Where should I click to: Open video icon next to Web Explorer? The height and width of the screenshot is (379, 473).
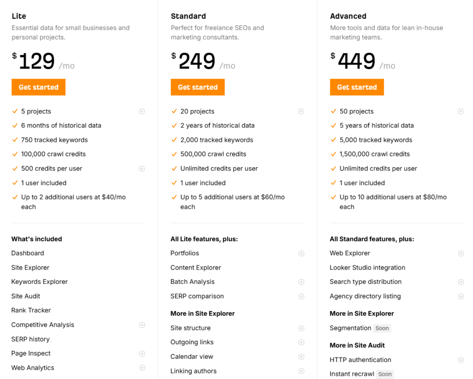tap(461, 253)
